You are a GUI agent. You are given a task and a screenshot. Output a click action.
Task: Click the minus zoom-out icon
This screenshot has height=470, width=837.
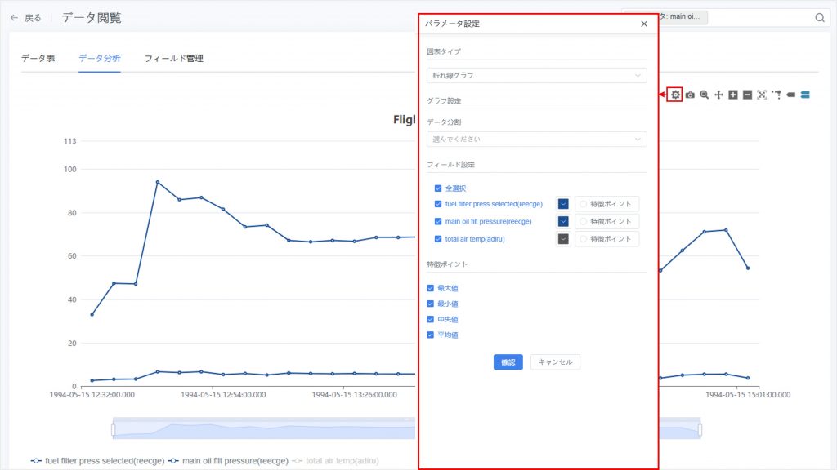pos(747,95)
